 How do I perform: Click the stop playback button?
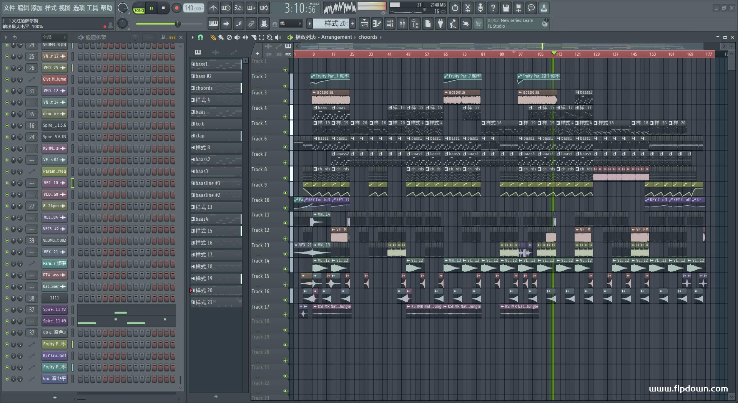point(163,8)
